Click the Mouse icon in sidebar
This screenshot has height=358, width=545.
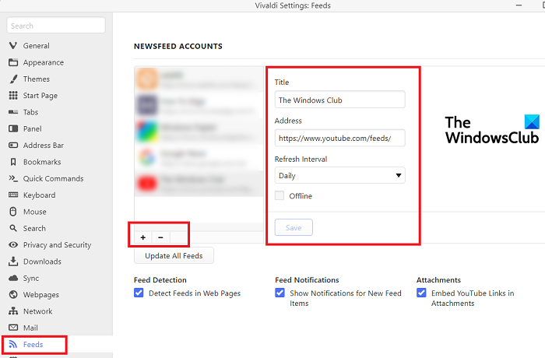tap(13, 212)
